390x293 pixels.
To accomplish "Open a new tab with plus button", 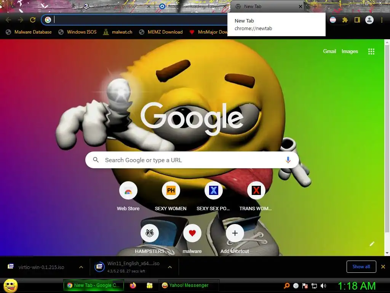I will (x=315, y=6).
